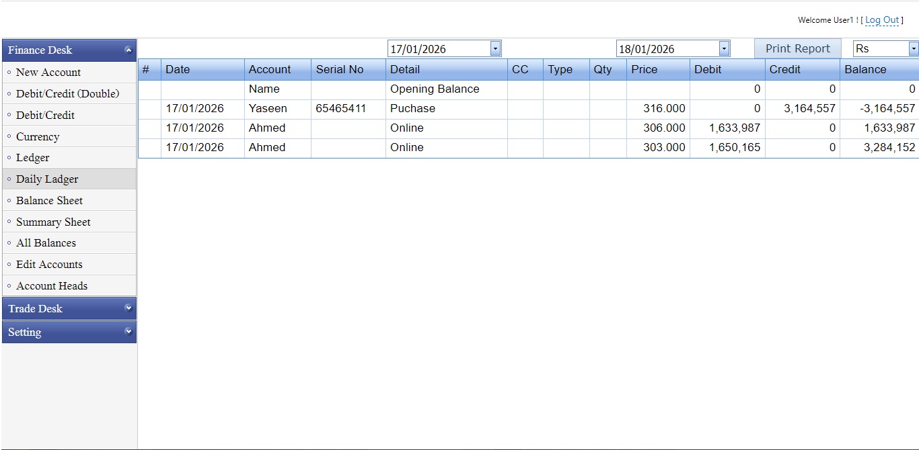Image resolution: width=919 pixels, height=450 pixels.
Task: Expand the Trade Desk panel chevron
Action: click(128, 308)
